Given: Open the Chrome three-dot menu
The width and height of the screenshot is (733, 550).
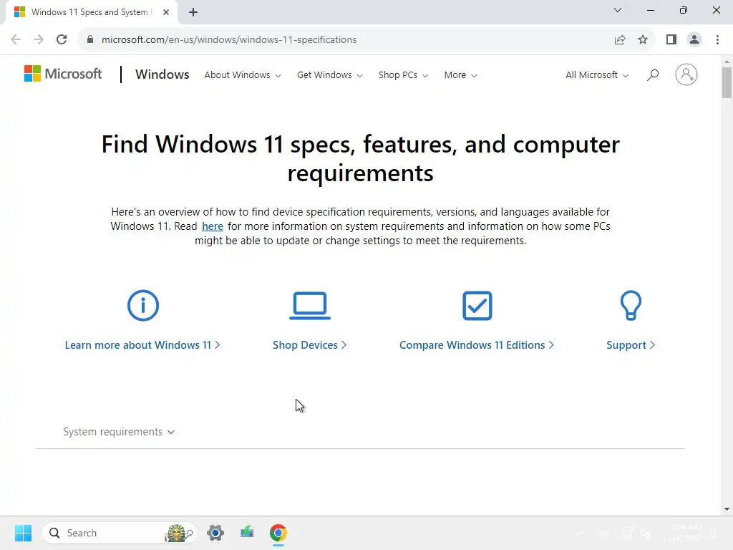Looking at the screenshot, I should [x=717, y=39].
